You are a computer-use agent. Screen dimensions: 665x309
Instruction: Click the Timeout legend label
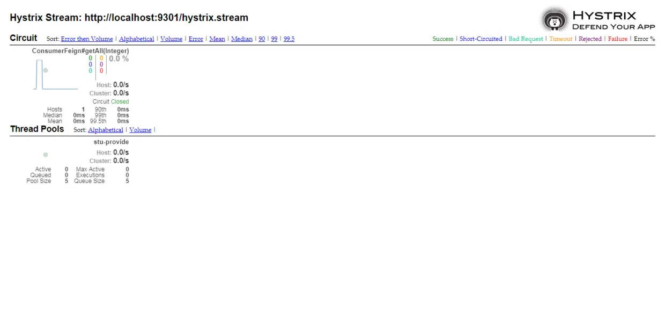point(561,39)
